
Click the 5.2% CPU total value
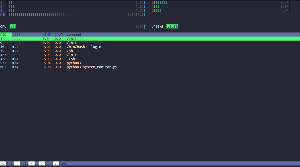[139, 26]
